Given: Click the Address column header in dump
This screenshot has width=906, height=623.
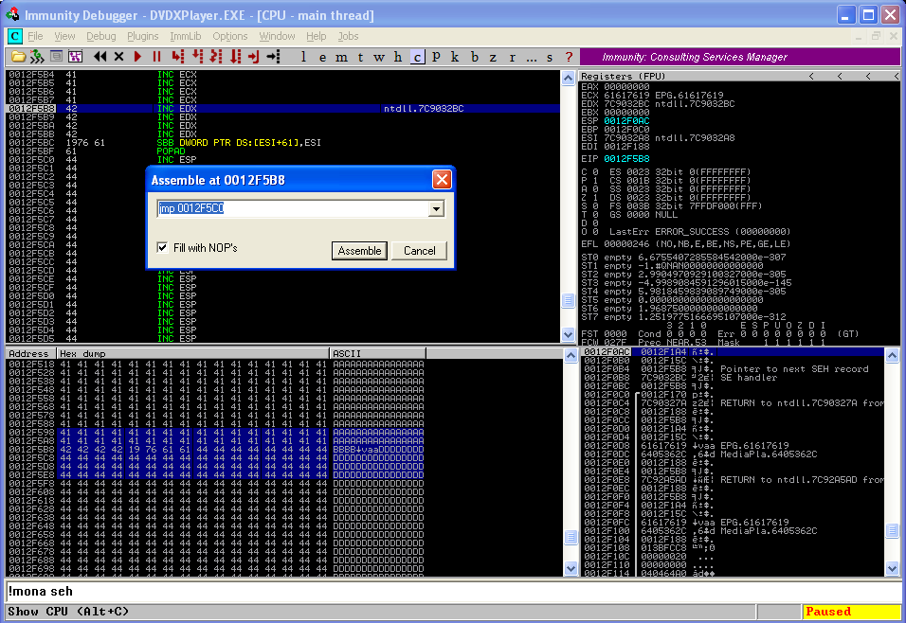Looking at the screenshot, I should pos(30,353).
